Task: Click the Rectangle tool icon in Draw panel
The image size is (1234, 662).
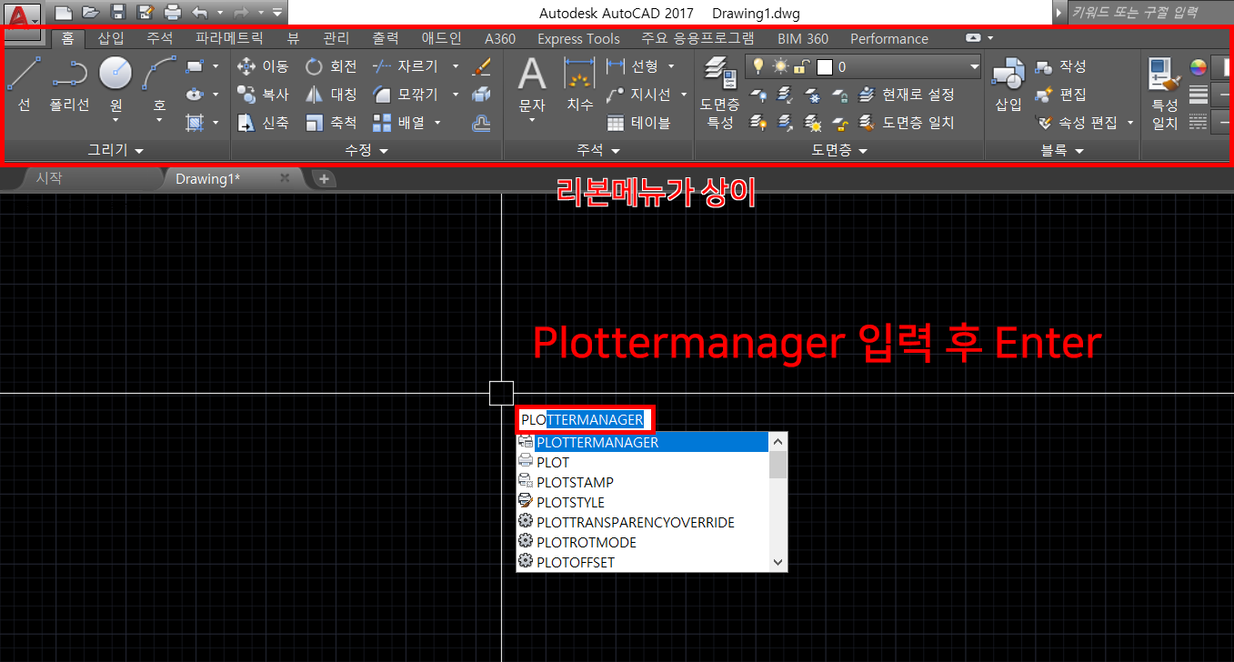Action: tap(195, 66)
